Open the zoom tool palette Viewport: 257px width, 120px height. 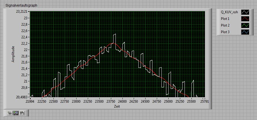tap(16, 113)
